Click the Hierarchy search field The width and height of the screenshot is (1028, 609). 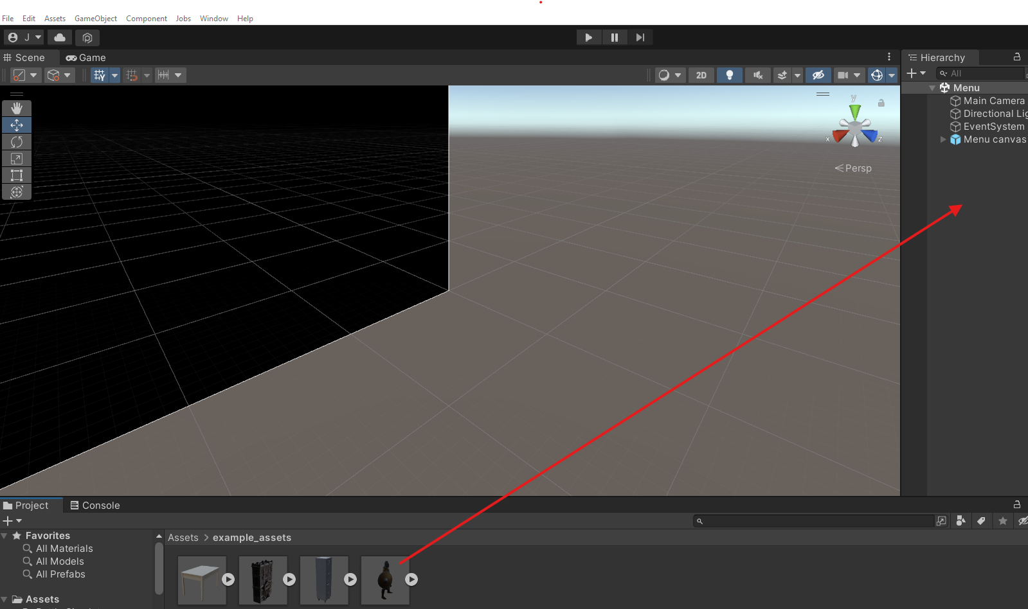pos(980,73)
